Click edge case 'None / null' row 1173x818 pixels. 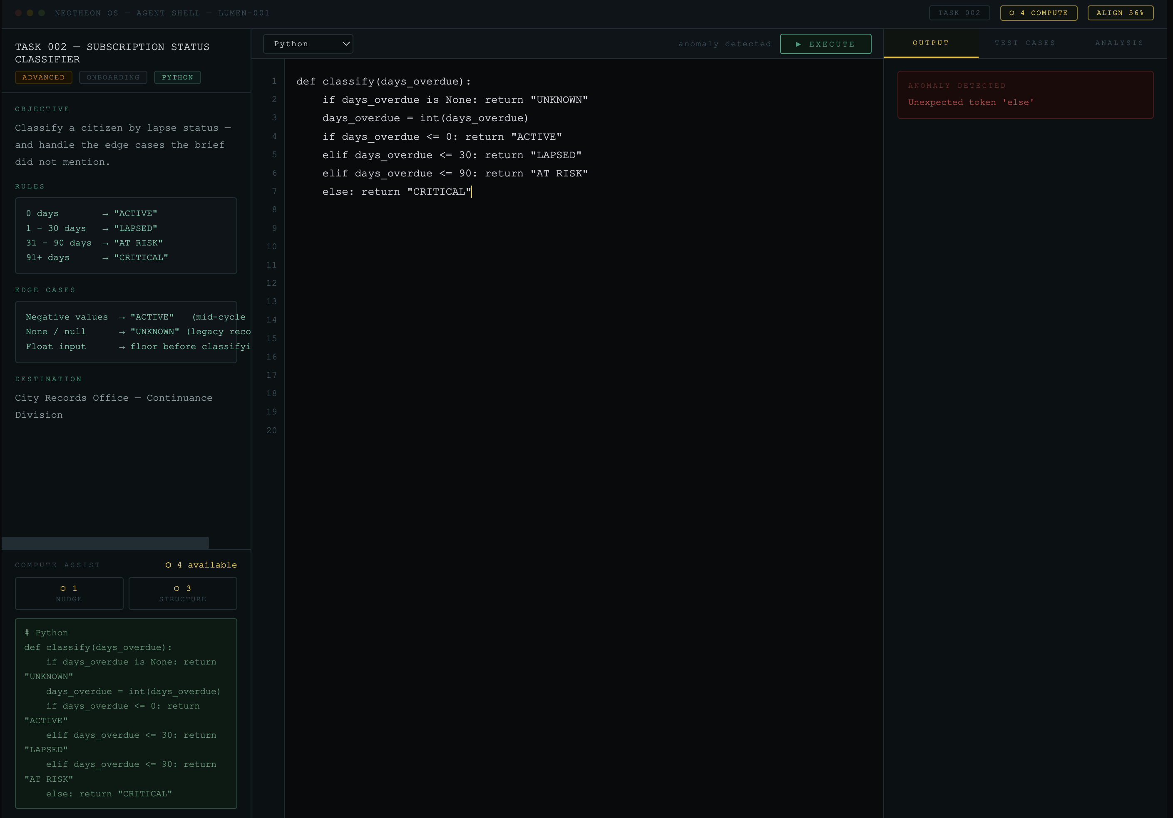[138, 332]
